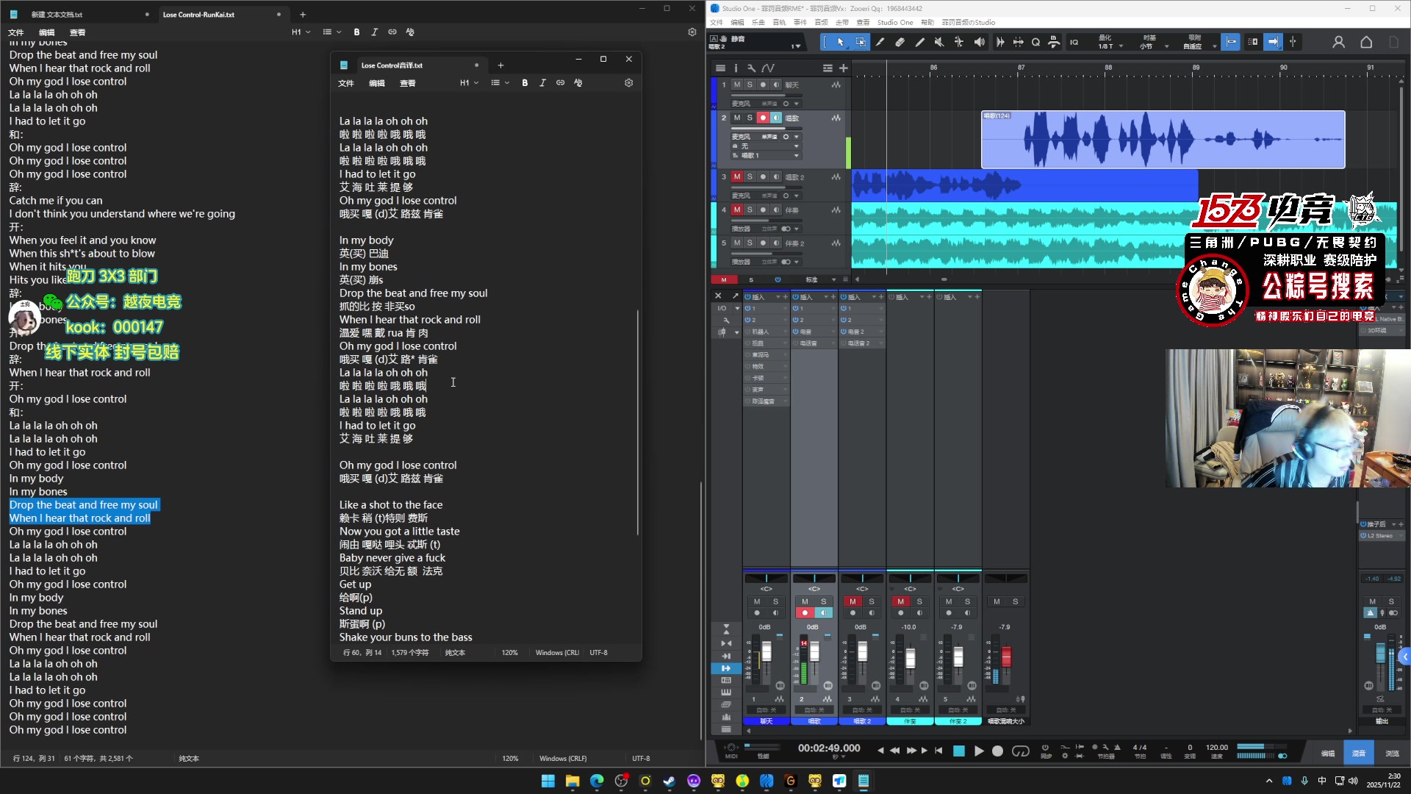Open heading H1 dropdown in left Notepad
This screenshot has width=1411, height=794.
point(301,32)
